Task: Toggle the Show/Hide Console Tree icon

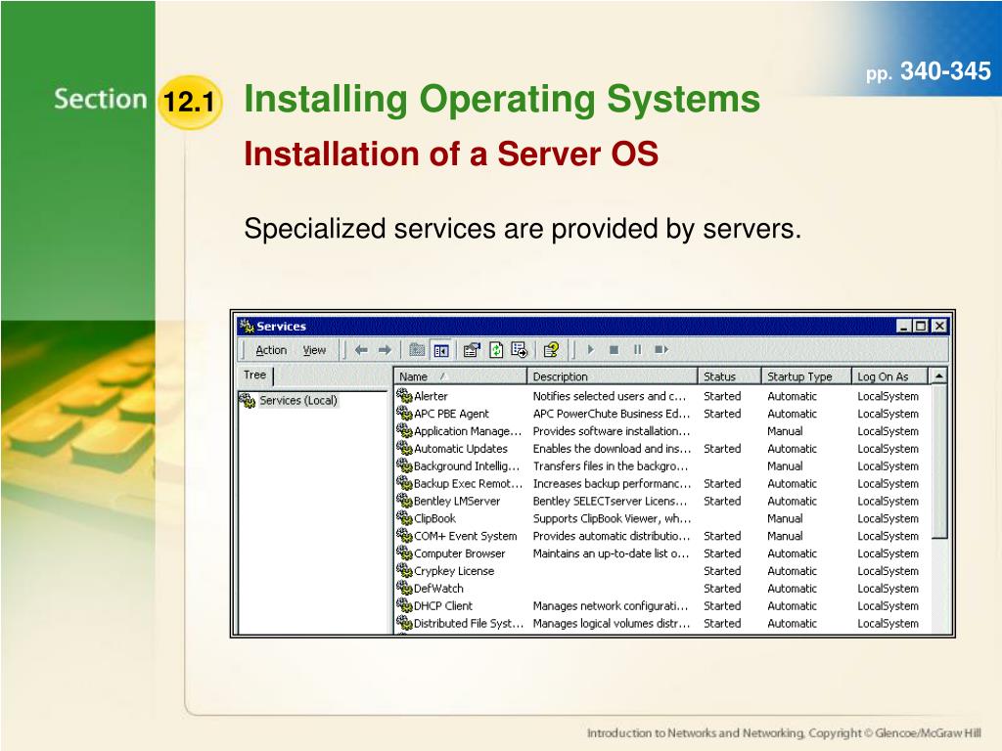Action: point(441,350)
